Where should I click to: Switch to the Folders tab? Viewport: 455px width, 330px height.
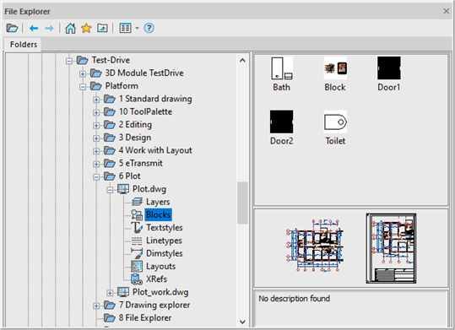pos(24,45)
